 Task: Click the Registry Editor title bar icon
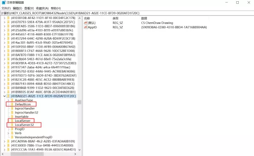tap(3, 3)
